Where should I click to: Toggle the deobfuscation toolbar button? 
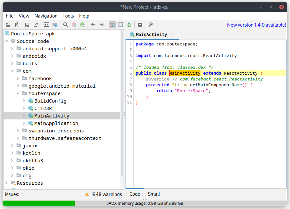click(112, 25)
